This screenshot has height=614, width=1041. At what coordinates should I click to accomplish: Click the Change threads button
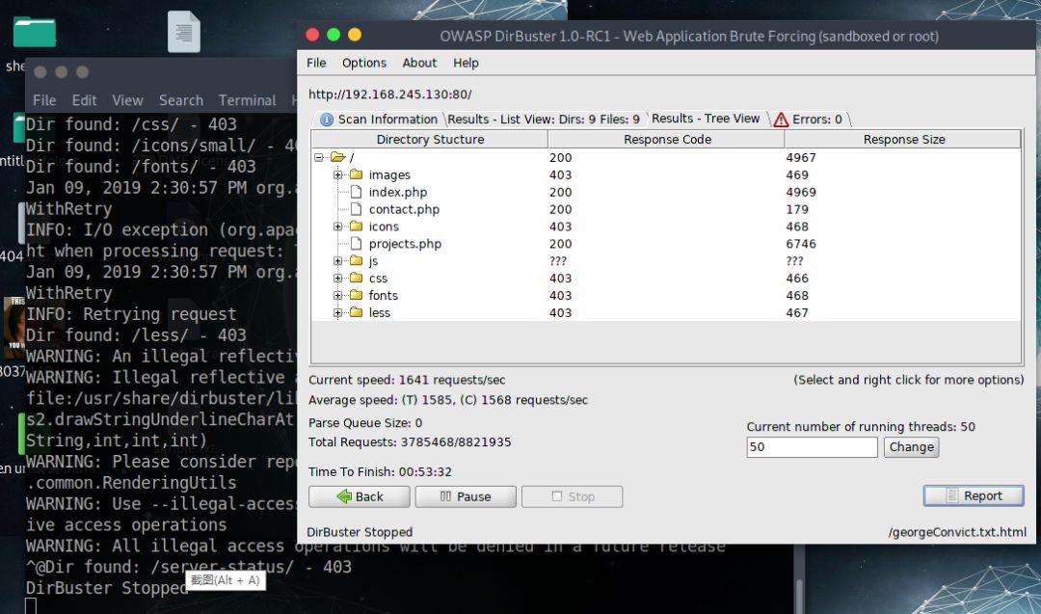coord(912,447)
